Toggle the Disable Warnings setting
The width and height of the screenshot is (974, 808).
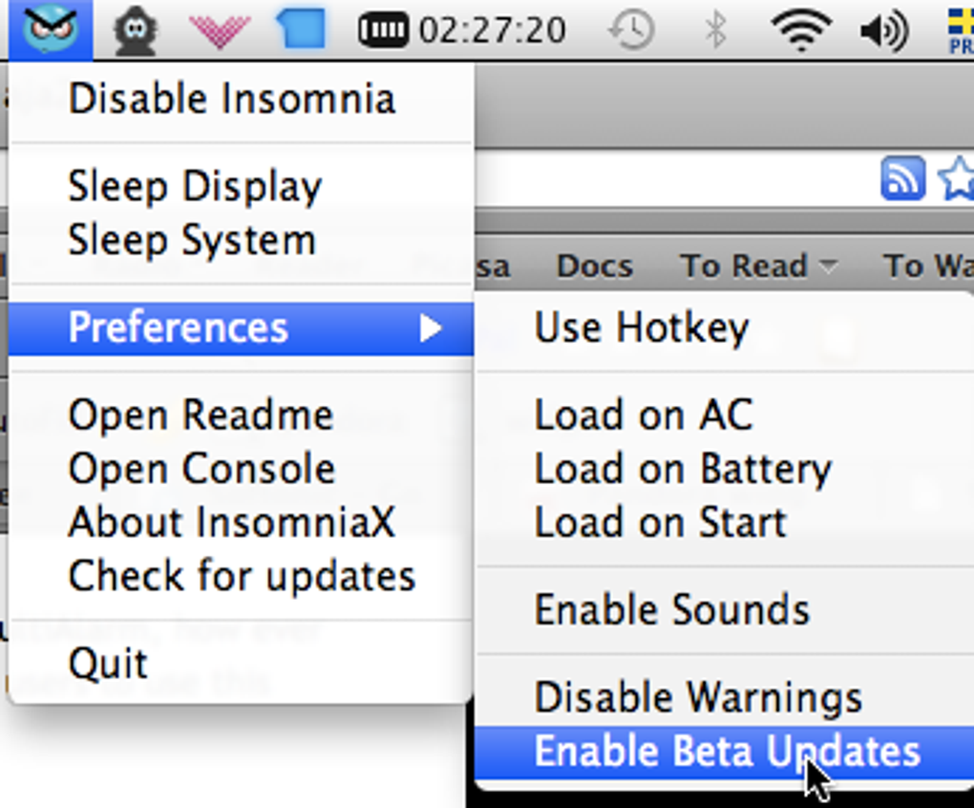click(698, 698)
